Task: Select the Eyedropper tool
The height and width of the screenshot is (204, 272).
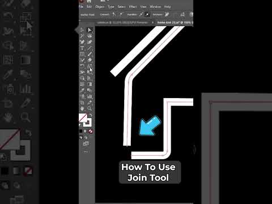Action: (x=82, y=90)
